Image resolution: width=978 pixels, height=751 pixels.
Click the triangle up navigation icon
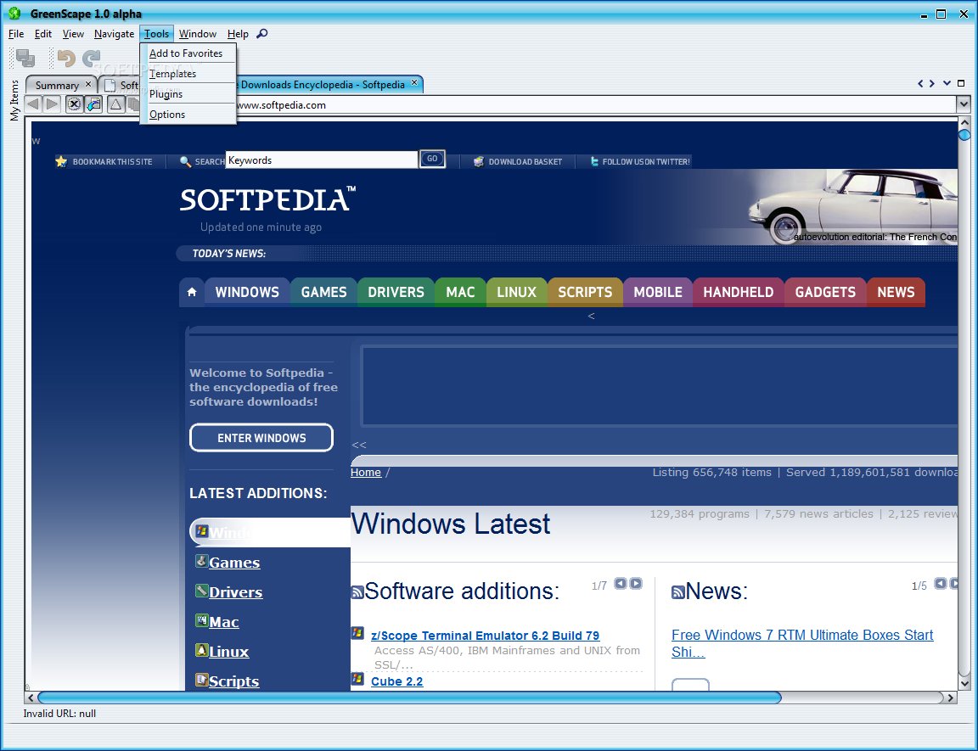116,104
